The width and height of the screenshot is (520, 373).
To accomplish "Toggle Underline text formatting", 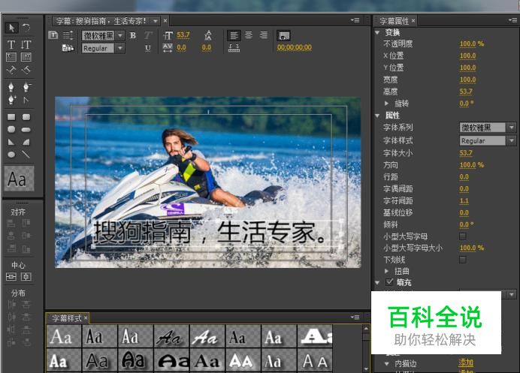I will click(148, 48).
